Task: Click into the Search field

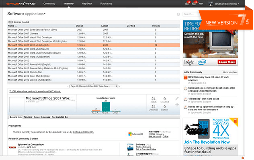Action: [191, 14]
